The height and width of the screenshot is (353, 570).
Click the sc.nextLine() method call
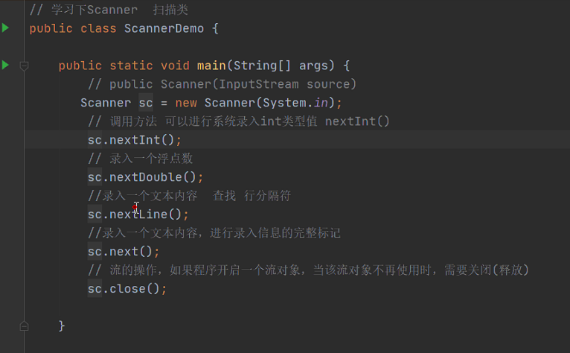[138, 214]
